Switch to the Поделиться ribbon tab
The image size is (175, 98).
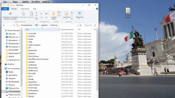(x=25, y=9)
